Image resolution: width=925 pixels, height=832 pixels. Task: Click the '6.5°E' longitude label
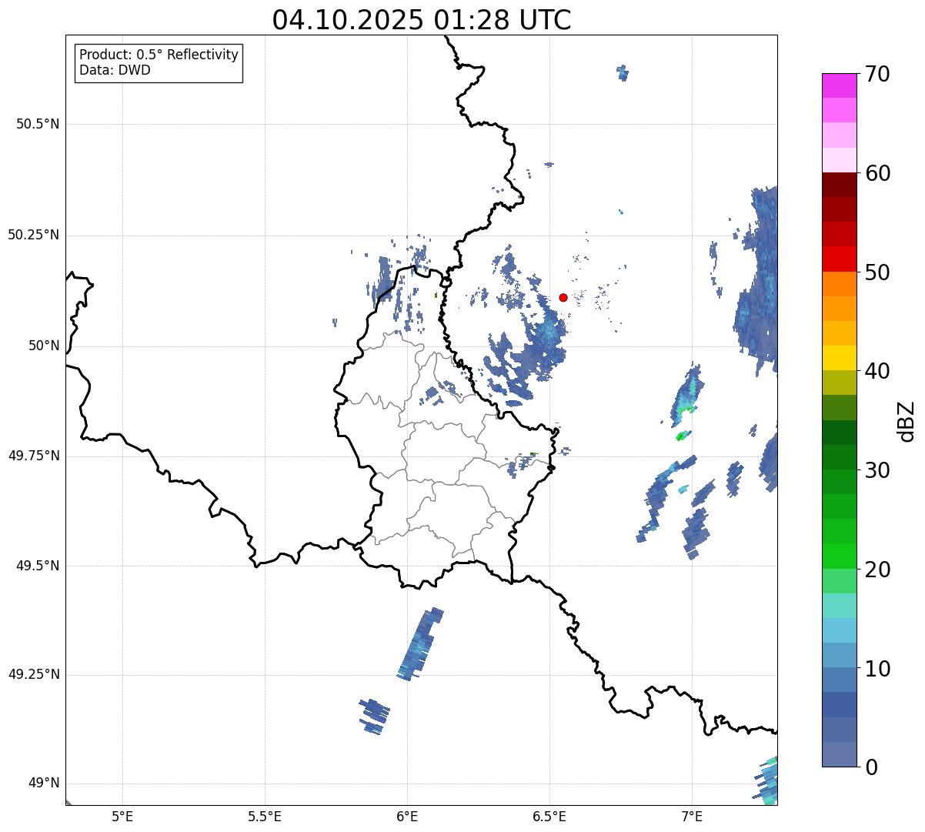[549, 816]
